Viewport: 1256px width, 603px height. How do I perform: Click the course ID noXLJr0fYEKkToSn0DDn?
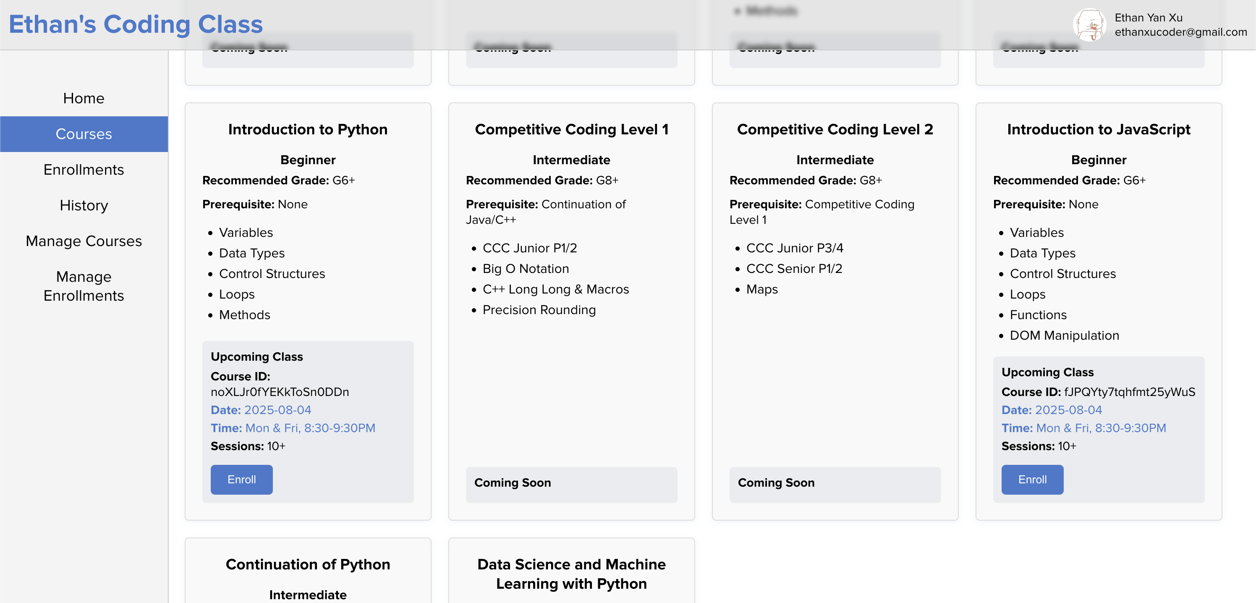[x=280, y=392]
